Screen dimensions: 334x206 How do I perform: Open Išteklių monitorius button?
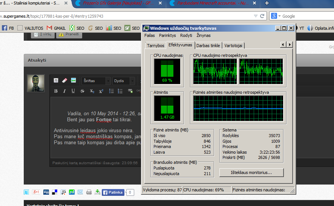(x=251, y=172)
